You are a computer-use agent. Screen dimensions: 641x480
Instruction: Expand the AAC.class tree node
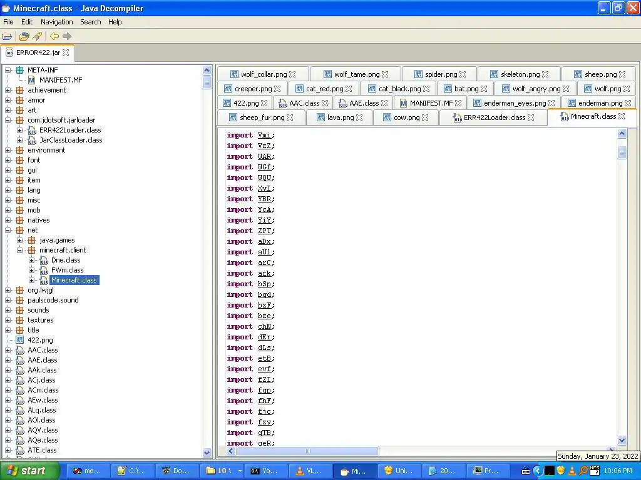point(8,350)
